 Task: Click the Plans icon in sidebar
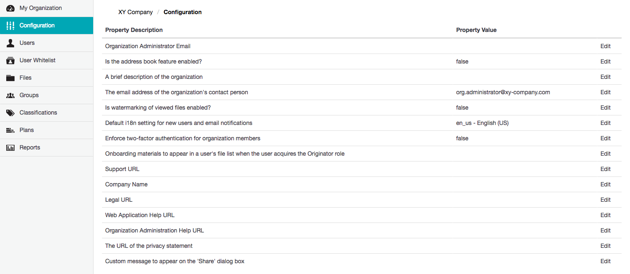coord(10,130)
